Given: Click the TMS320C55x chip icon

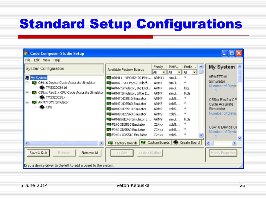Looking at the screenshot, I should (x=42, y=97).
